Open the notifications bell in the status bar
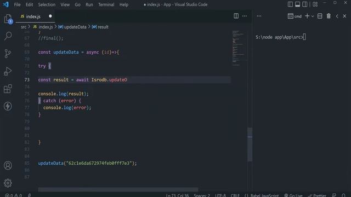This screenshot has width=351, height=197. pos(344,195)
